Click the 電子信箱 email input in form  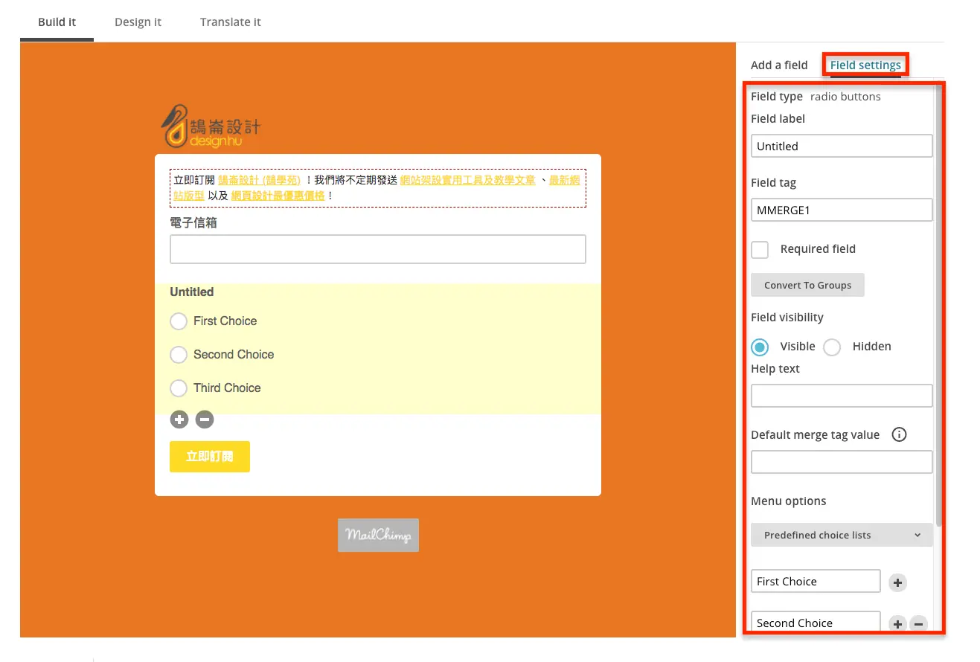(x=377, y=249)
